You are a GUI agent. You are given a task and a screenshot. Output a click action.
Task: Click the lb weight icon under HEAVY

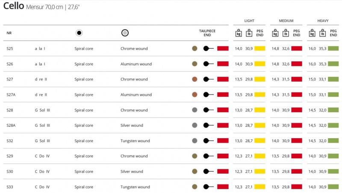pos(323,33)
